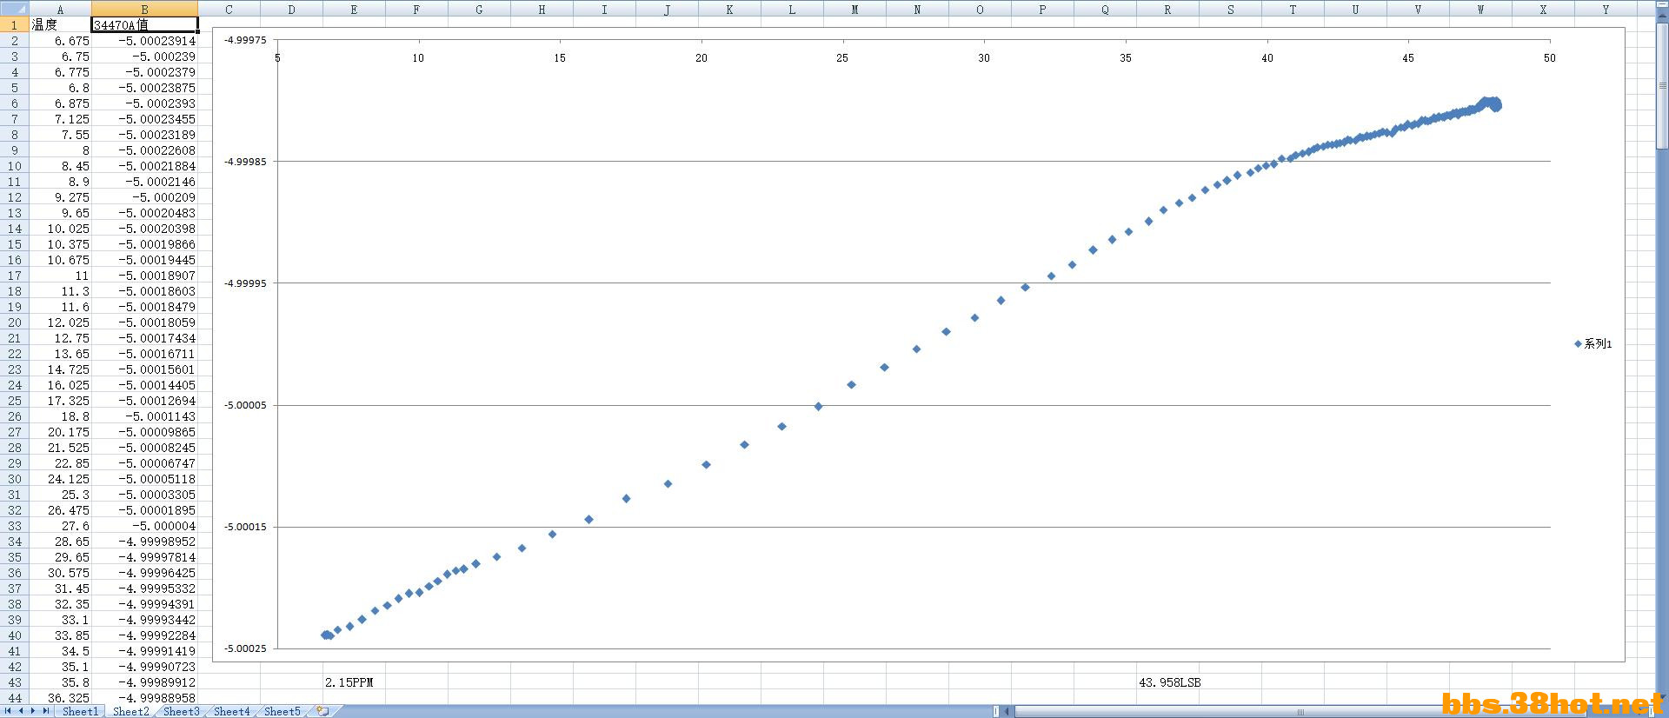Click cell with value -4.99988958
Viewport: 1669px width, 718px height.
tap(144, 698)
